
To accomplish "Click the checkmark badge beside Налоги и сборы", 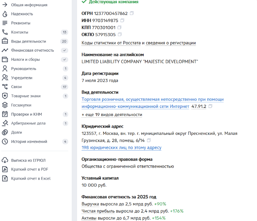I will 65,59.
